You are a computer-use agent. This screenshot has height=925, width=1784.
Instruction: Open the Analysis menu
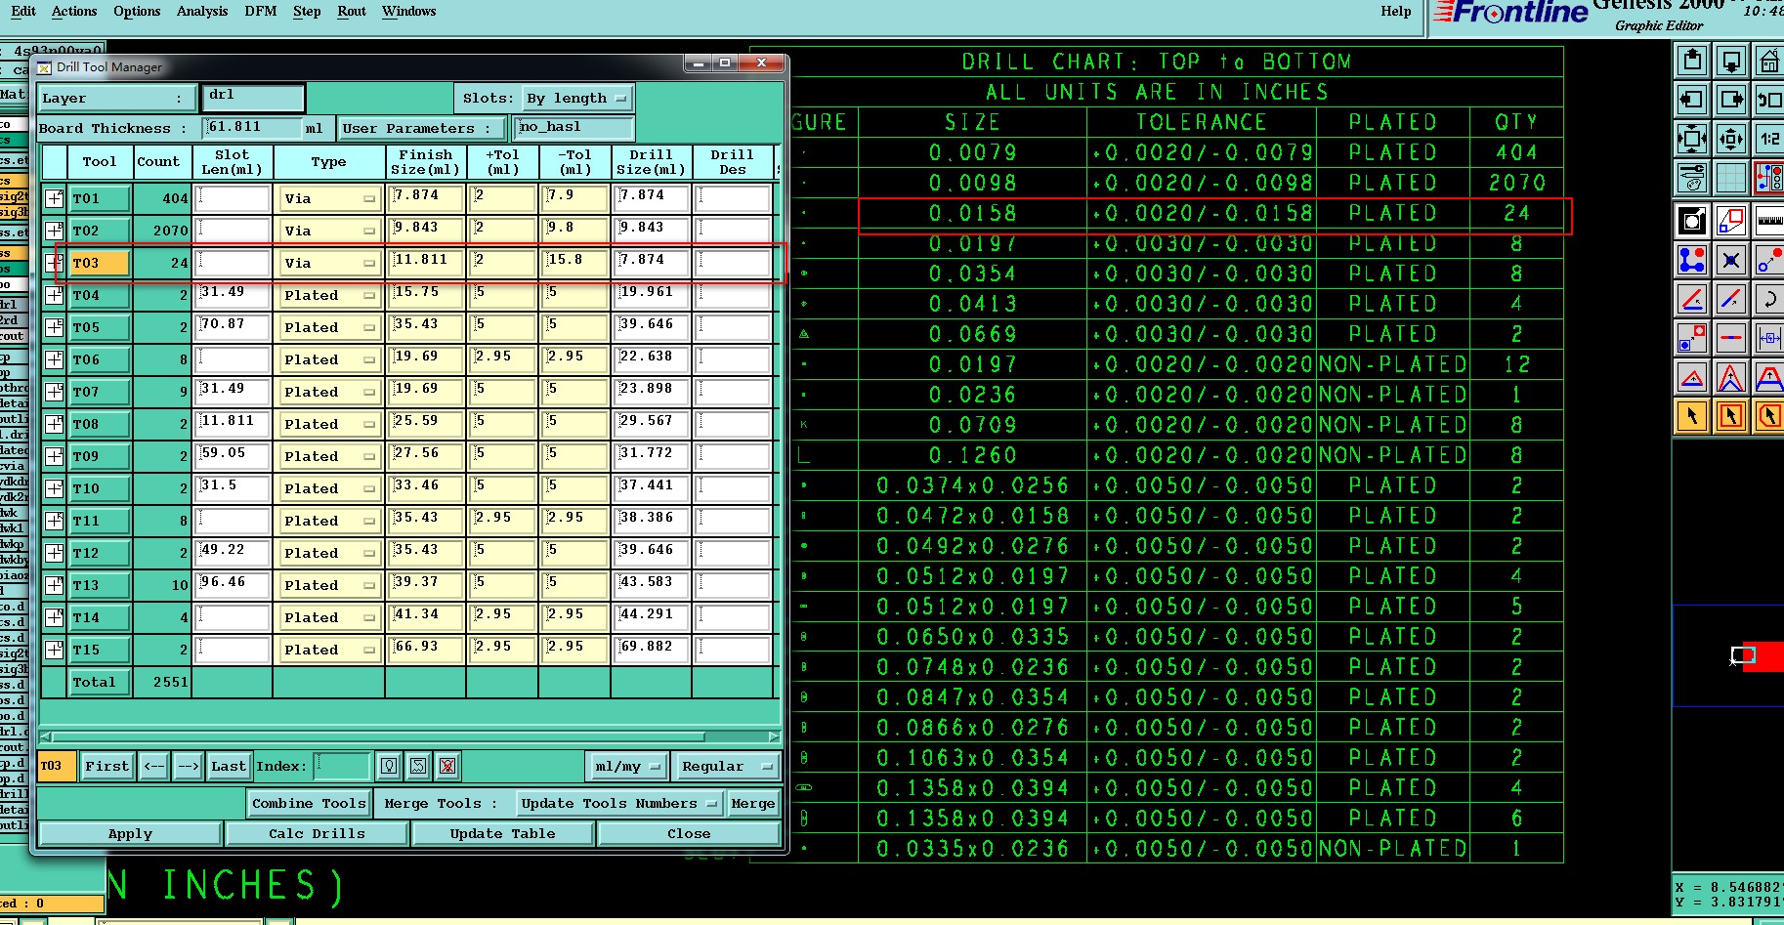click(x=202, y=11)
